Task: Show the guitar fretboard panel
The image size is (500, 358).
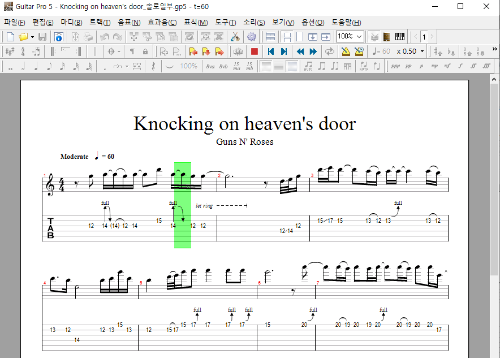Action: click(386, 37)
